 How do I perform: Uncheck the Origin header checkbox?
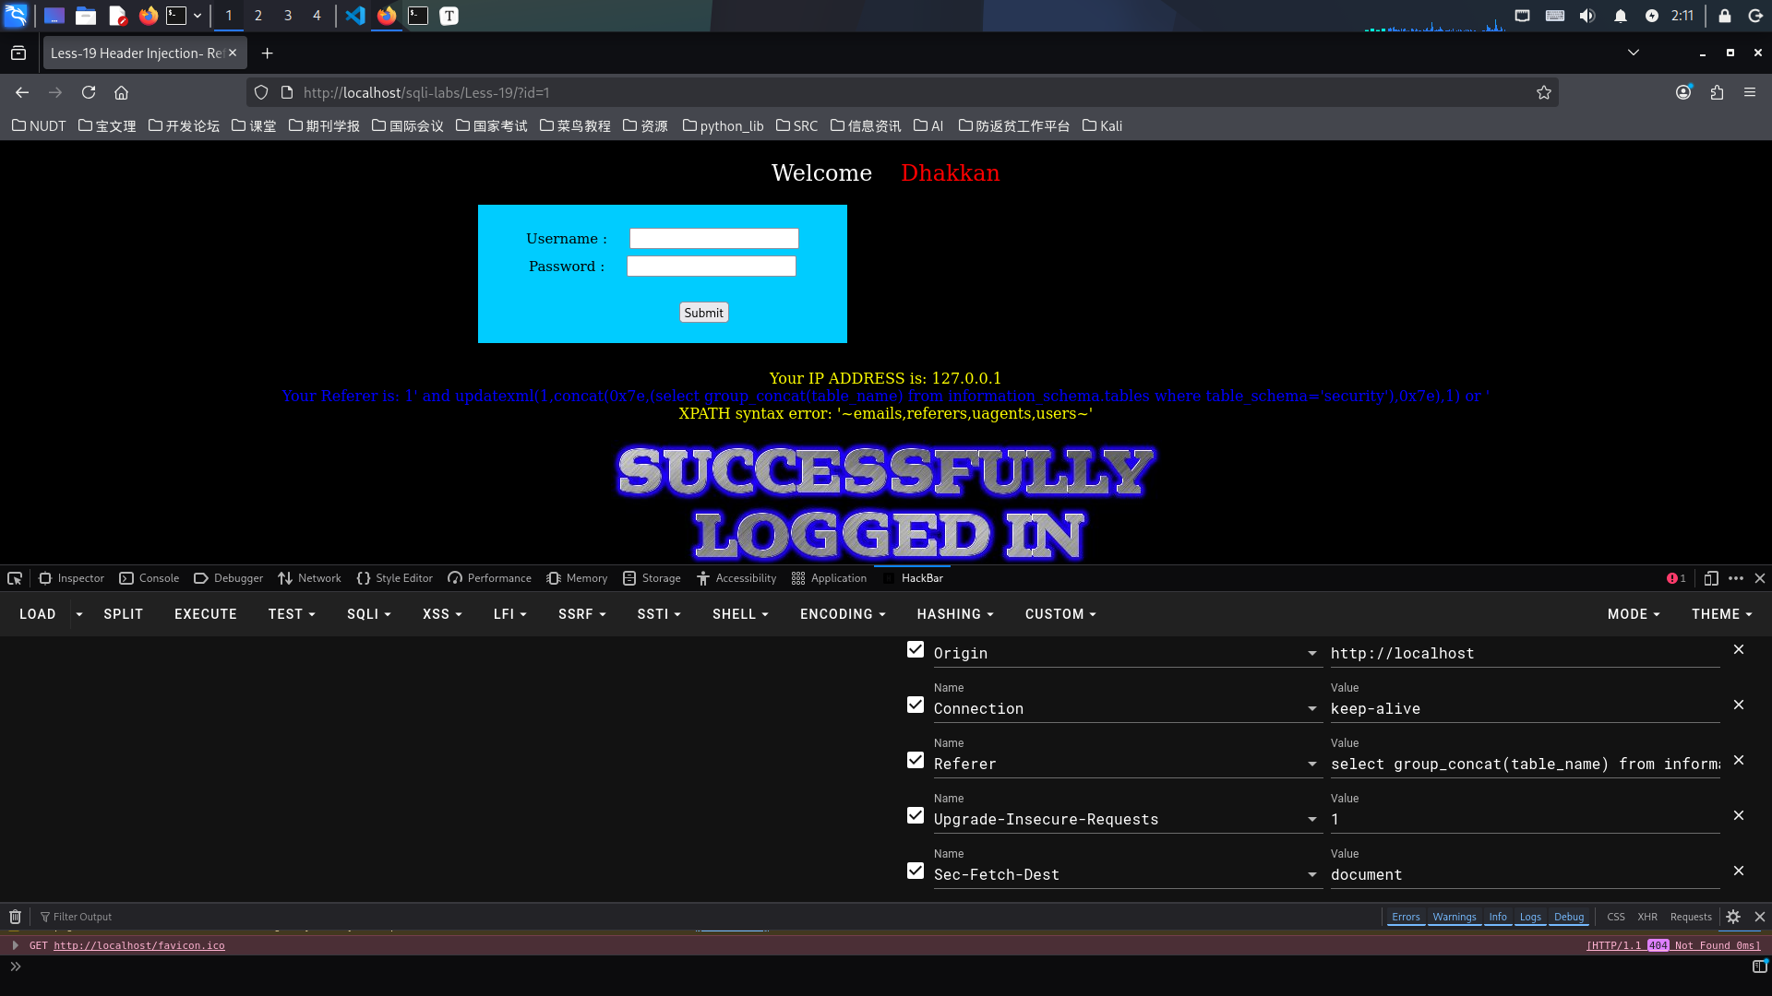pyautogui.click(x=915, y=649)
